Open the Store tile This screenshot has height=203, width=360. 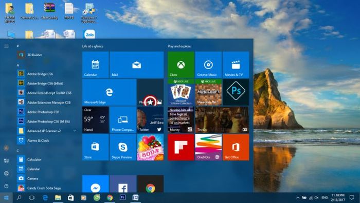click(96, 147)
